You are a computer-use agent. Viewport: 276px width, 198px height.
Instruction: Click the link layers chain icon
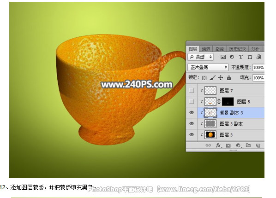pyautogui.click(x=208, y=146)
